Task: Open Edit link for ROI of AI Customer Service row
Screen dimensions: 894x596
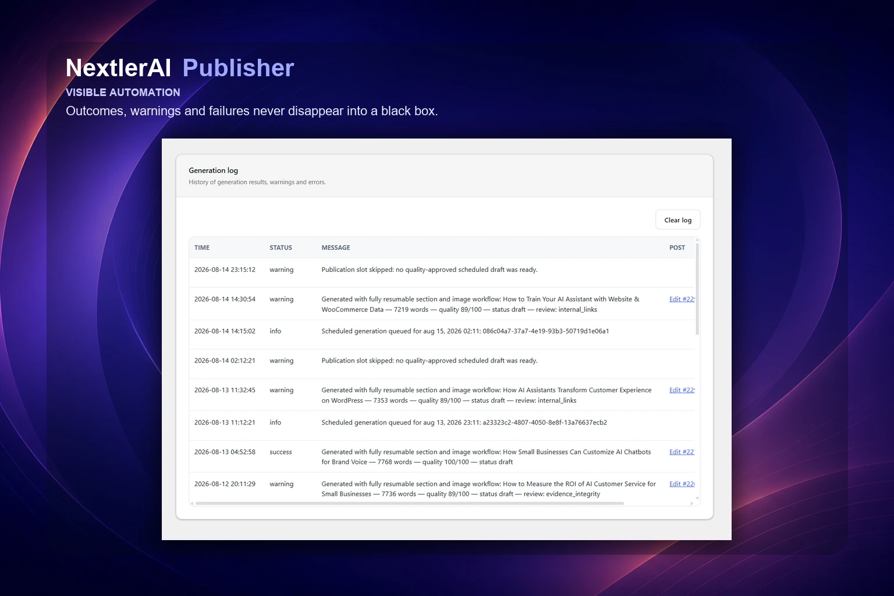Action: click(682, 484)
